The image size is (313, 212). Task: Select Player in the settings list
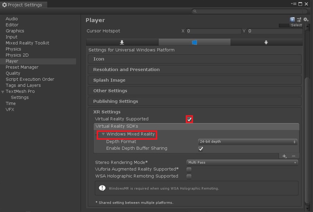click(38, 61)
